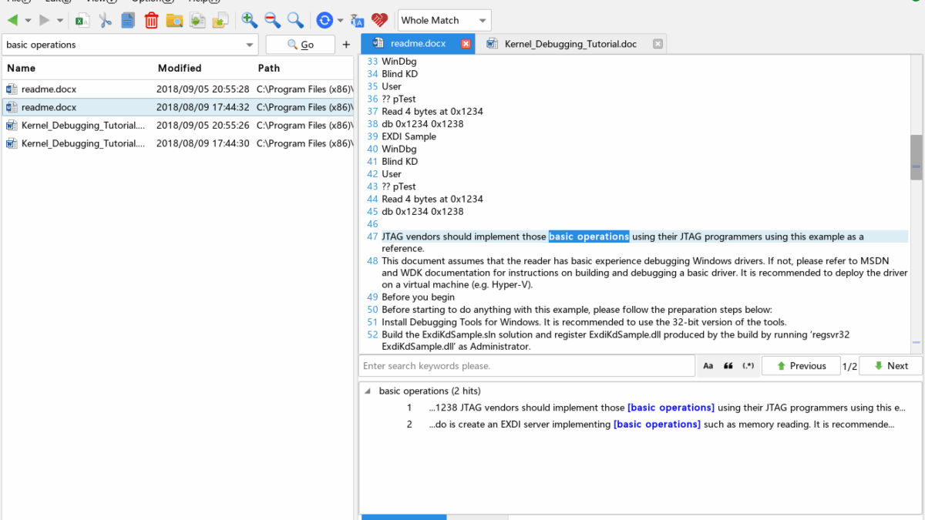The image size is (925, 520).
Task: Jump to the Next match
Action: [x=890, y=366]
